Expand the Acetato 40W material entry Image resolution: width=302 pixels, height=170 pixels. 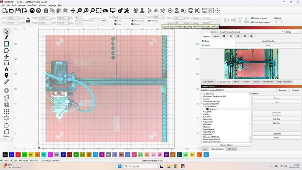(202, 94)
